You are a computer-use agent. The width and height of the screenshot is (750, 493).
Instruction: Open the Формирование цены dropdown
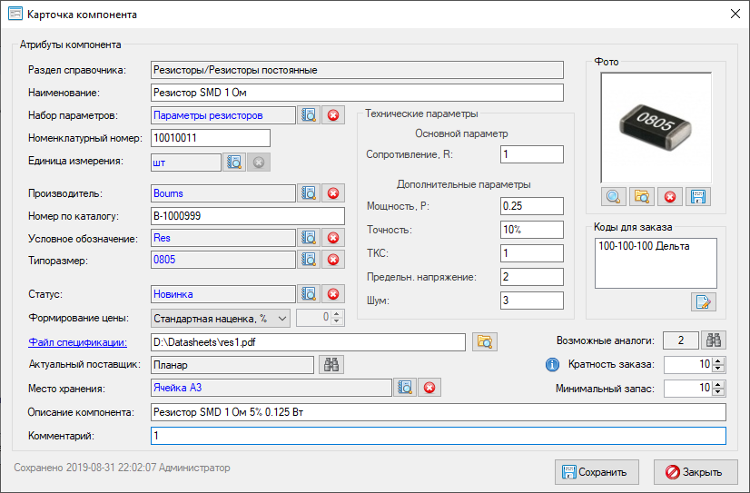281,318
